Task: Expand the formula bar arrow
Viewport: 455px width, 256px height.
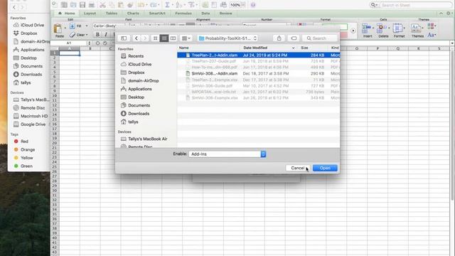Action: click(x=452, y=43)
